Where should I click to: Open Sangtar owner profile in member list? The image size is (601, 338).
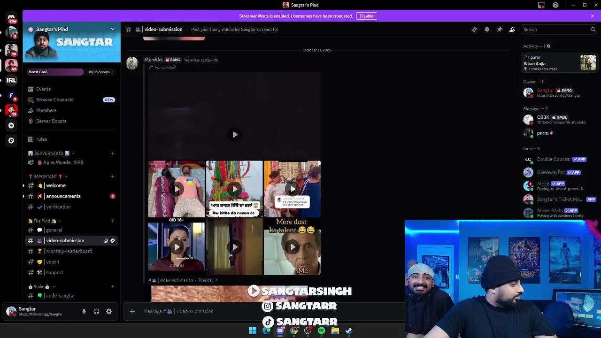coord(560,92)
